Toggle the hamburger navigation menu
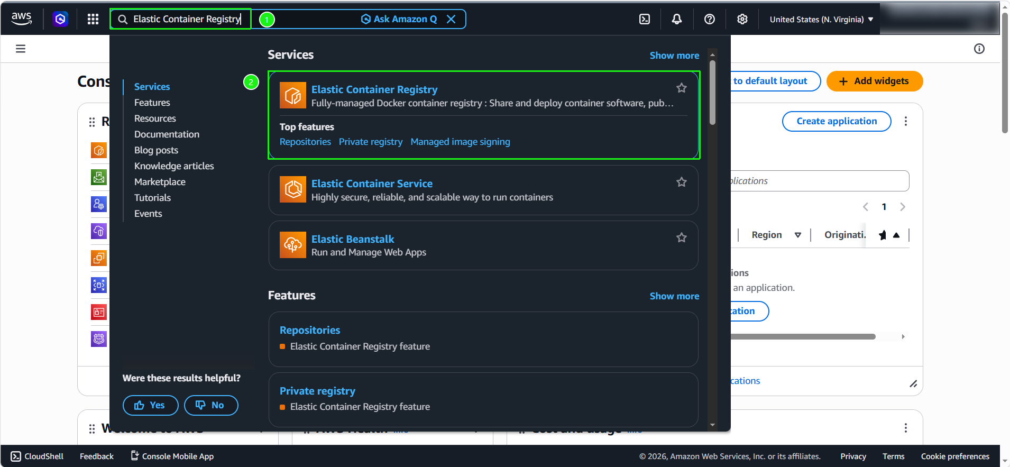This screenshot has width=1010, height=467. [x=21, y=49]
